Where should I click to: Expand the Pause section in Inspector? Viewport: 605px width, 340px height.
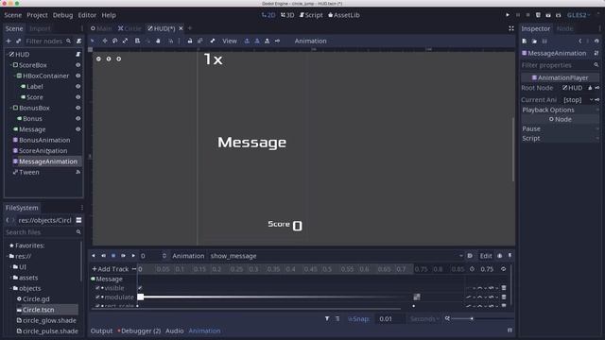pos(560,128)
